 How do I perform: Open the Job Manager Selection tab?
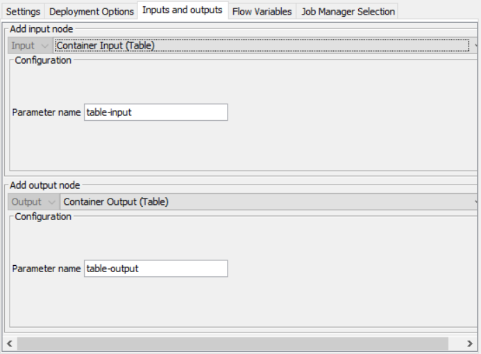348,11
